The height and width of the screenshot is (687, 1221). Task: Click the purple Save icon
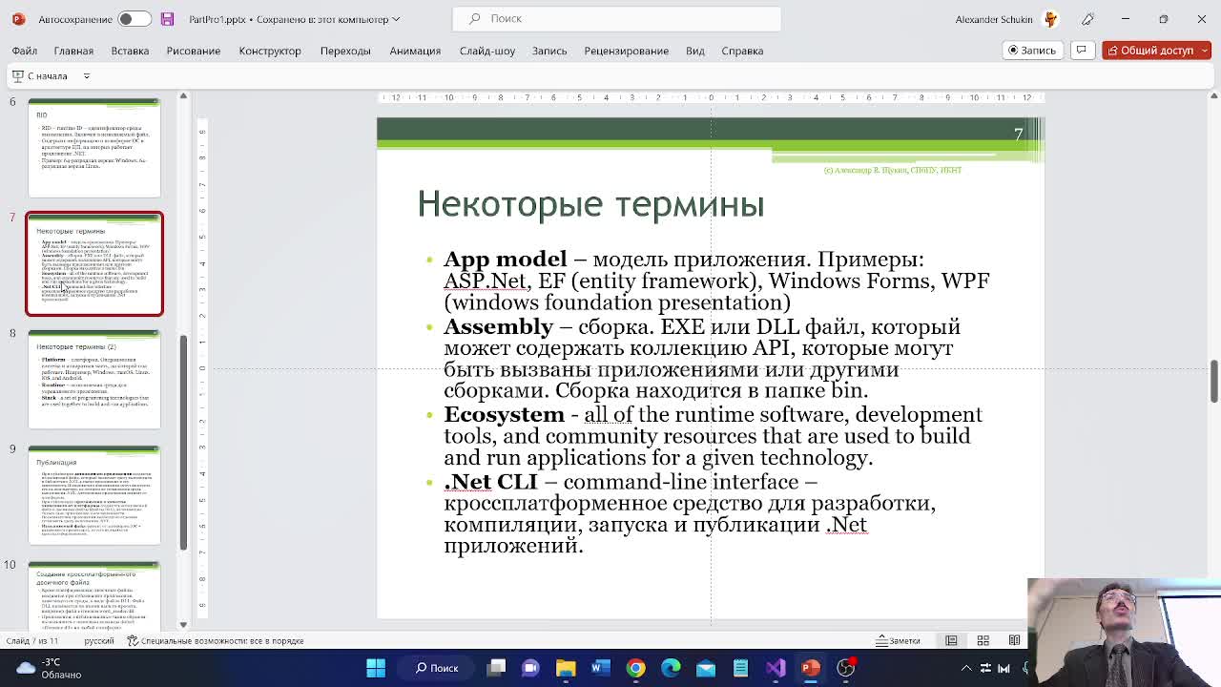(x=168, y=19)
